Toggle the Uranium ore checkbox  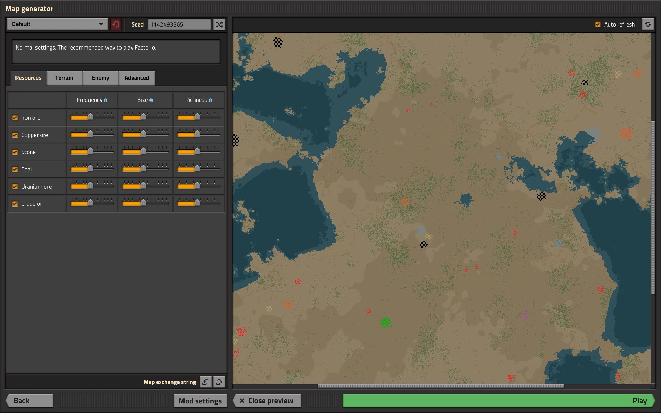[x=15, y=187]
